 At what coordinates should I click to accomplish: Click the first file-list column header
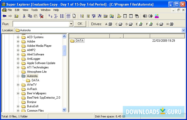[x=89, y=36]
